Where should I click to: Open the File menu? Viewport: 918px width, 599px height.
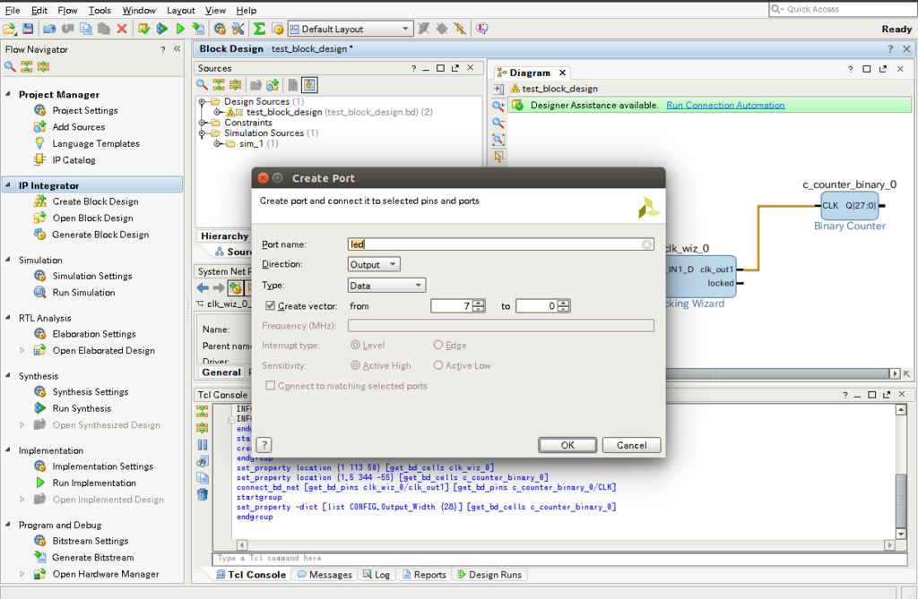13,10
